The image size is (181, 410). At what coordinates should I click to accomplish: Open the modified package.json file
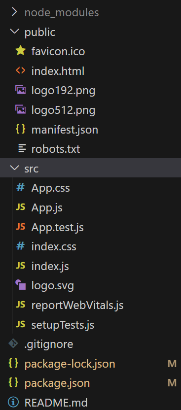pyautogui.click(x=91, y=383)
